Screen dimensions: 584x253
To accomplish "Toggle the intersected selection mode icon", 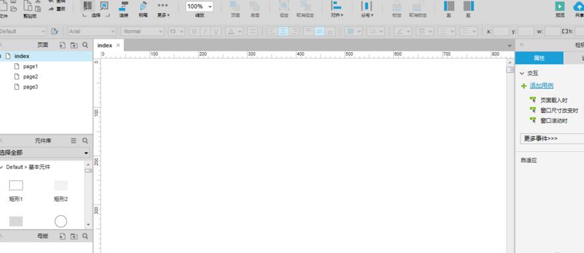I will click(x=87, y=6).
